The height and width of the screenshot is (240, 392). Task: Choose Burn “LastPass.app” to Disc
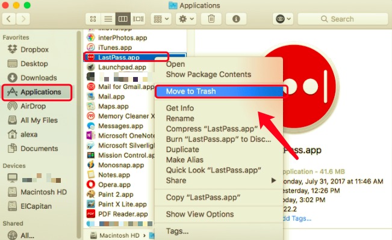pos(219,139)
